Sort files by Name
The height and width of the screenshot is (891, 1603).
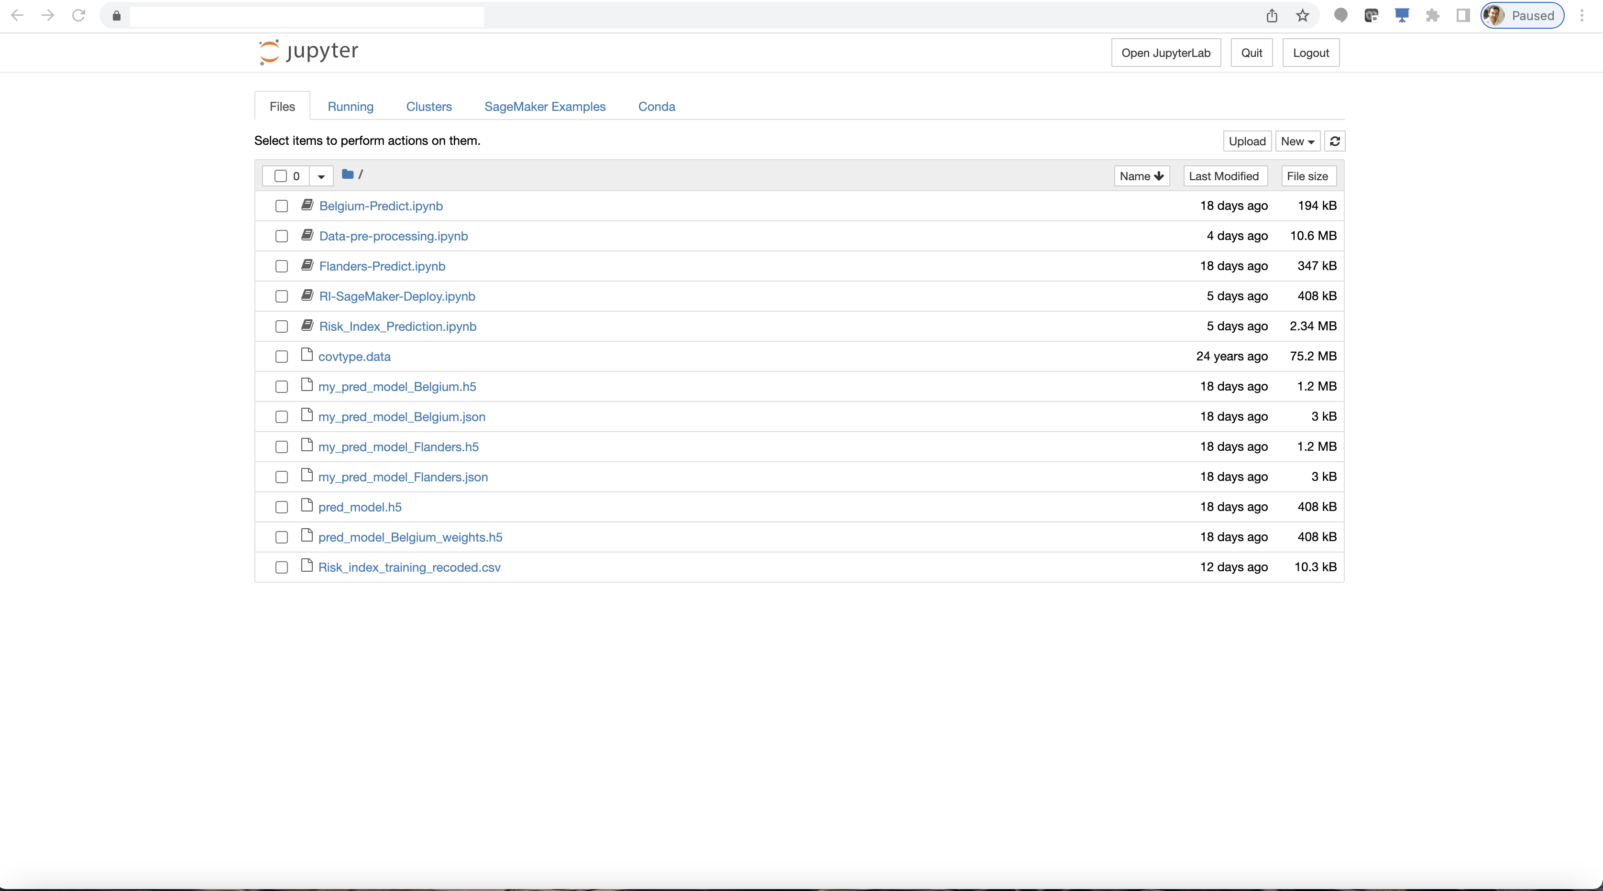pyautogui.click(x=1141, y=176)
